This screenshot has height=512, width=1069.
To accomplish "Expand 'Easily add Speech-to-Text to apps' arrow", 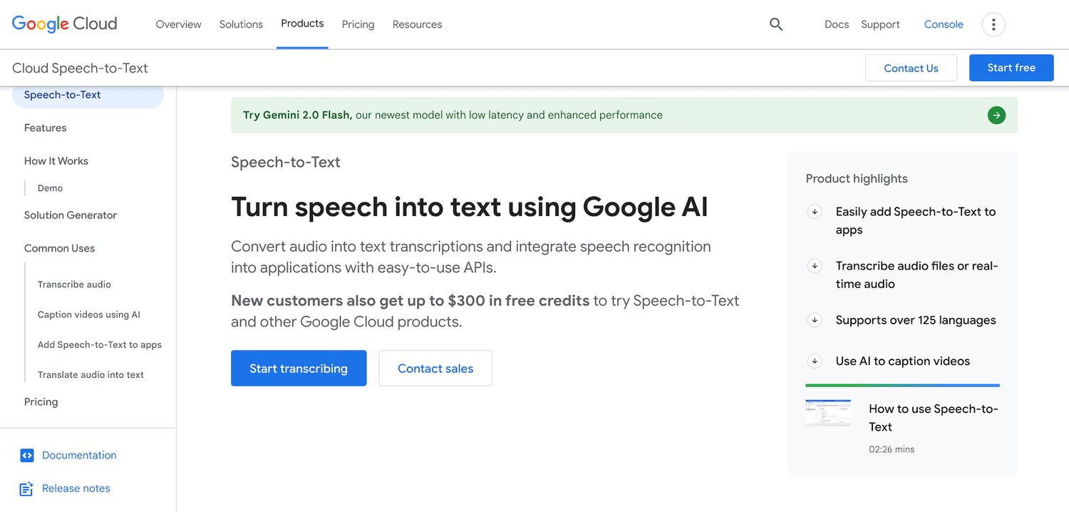I will [814, 212].
